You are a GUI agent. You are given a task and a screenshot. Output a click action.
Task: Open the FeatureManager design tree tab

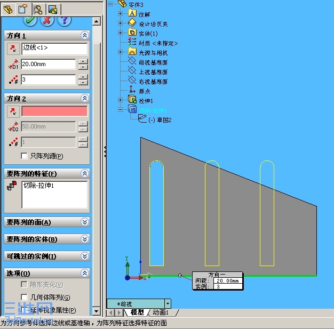tap(9, 9)
